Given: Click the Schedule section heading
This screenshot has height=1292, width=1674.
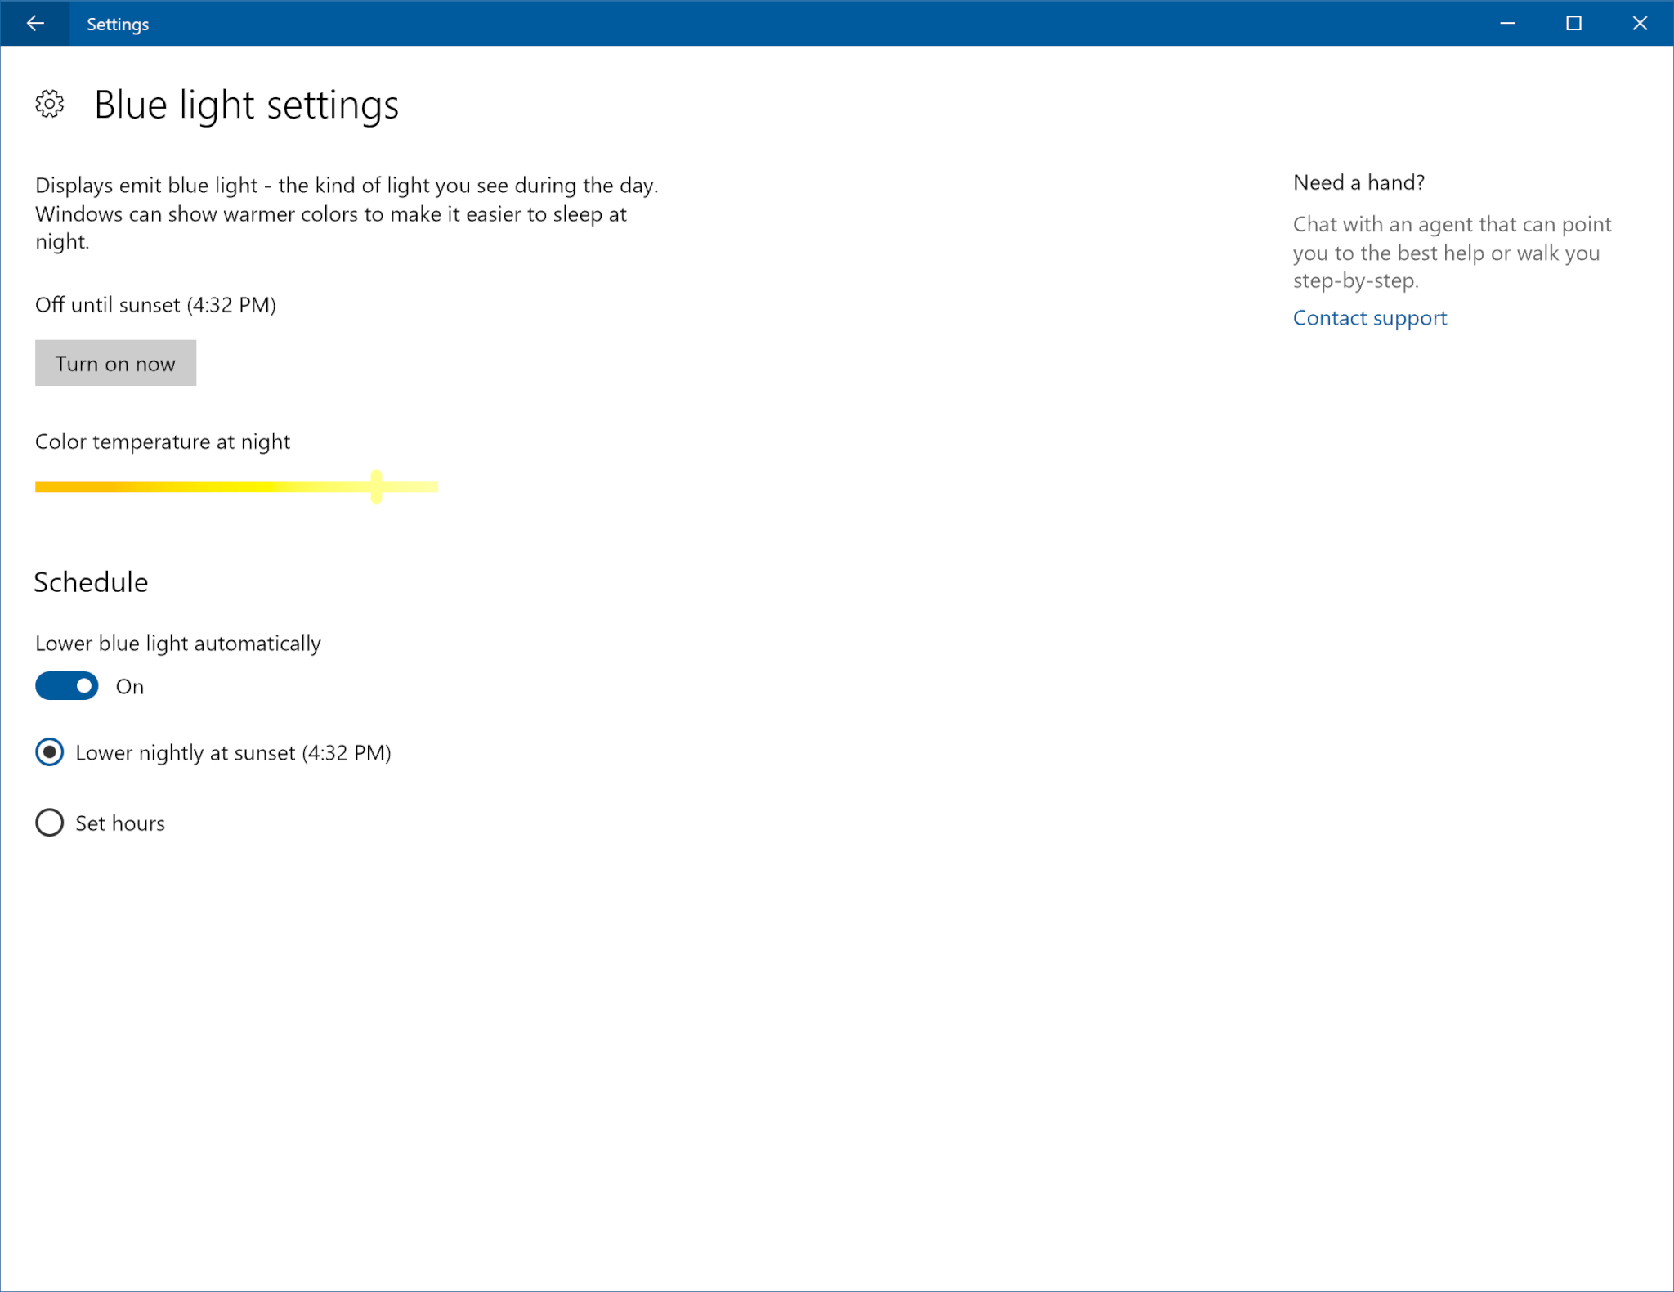Looking at the screenshot, I should 91,582.
